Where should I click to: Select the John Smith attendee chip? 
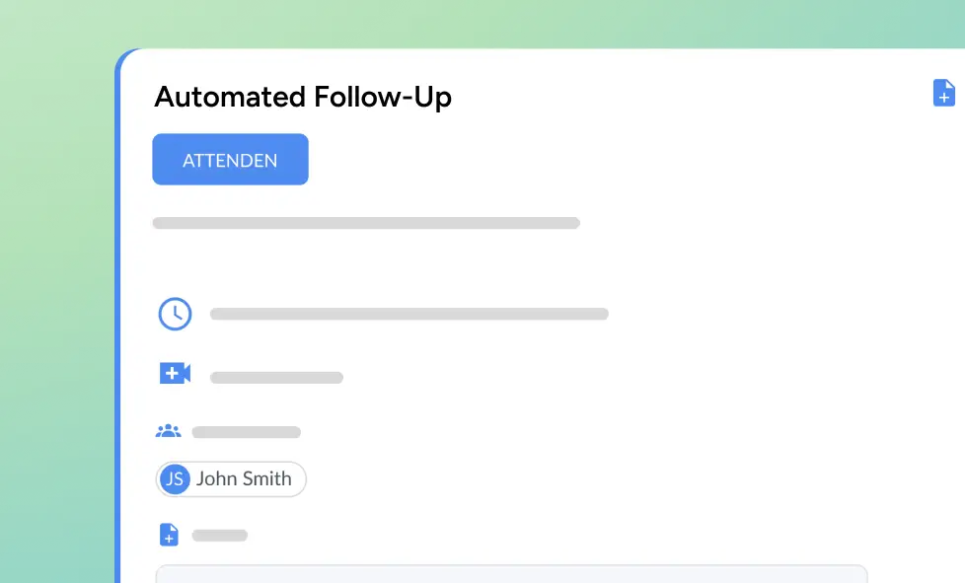231,479
